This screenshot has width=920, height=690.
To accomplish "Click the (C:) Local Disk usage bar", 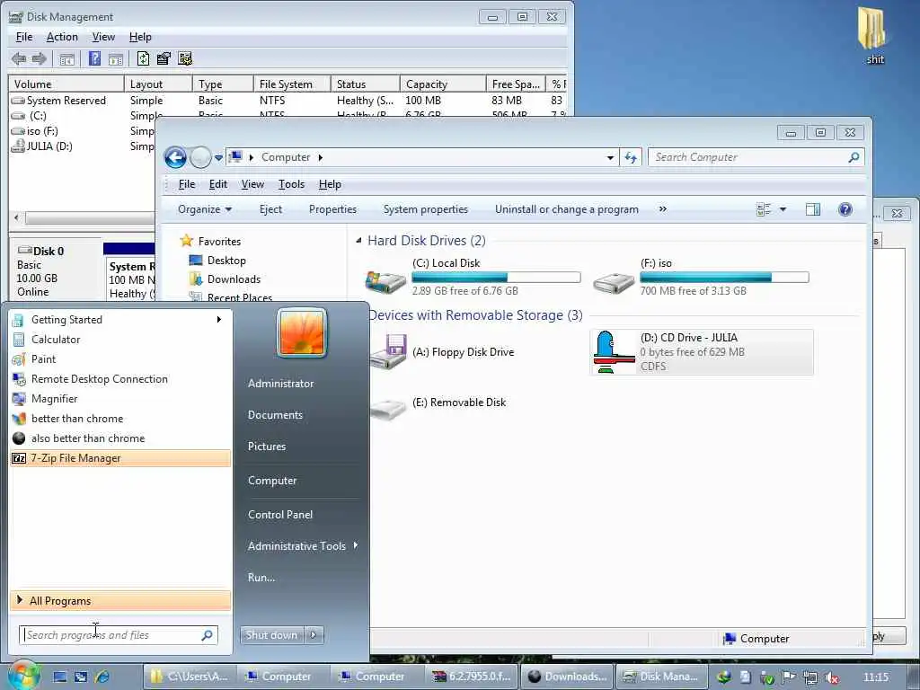I will click(x=496, y=278).
